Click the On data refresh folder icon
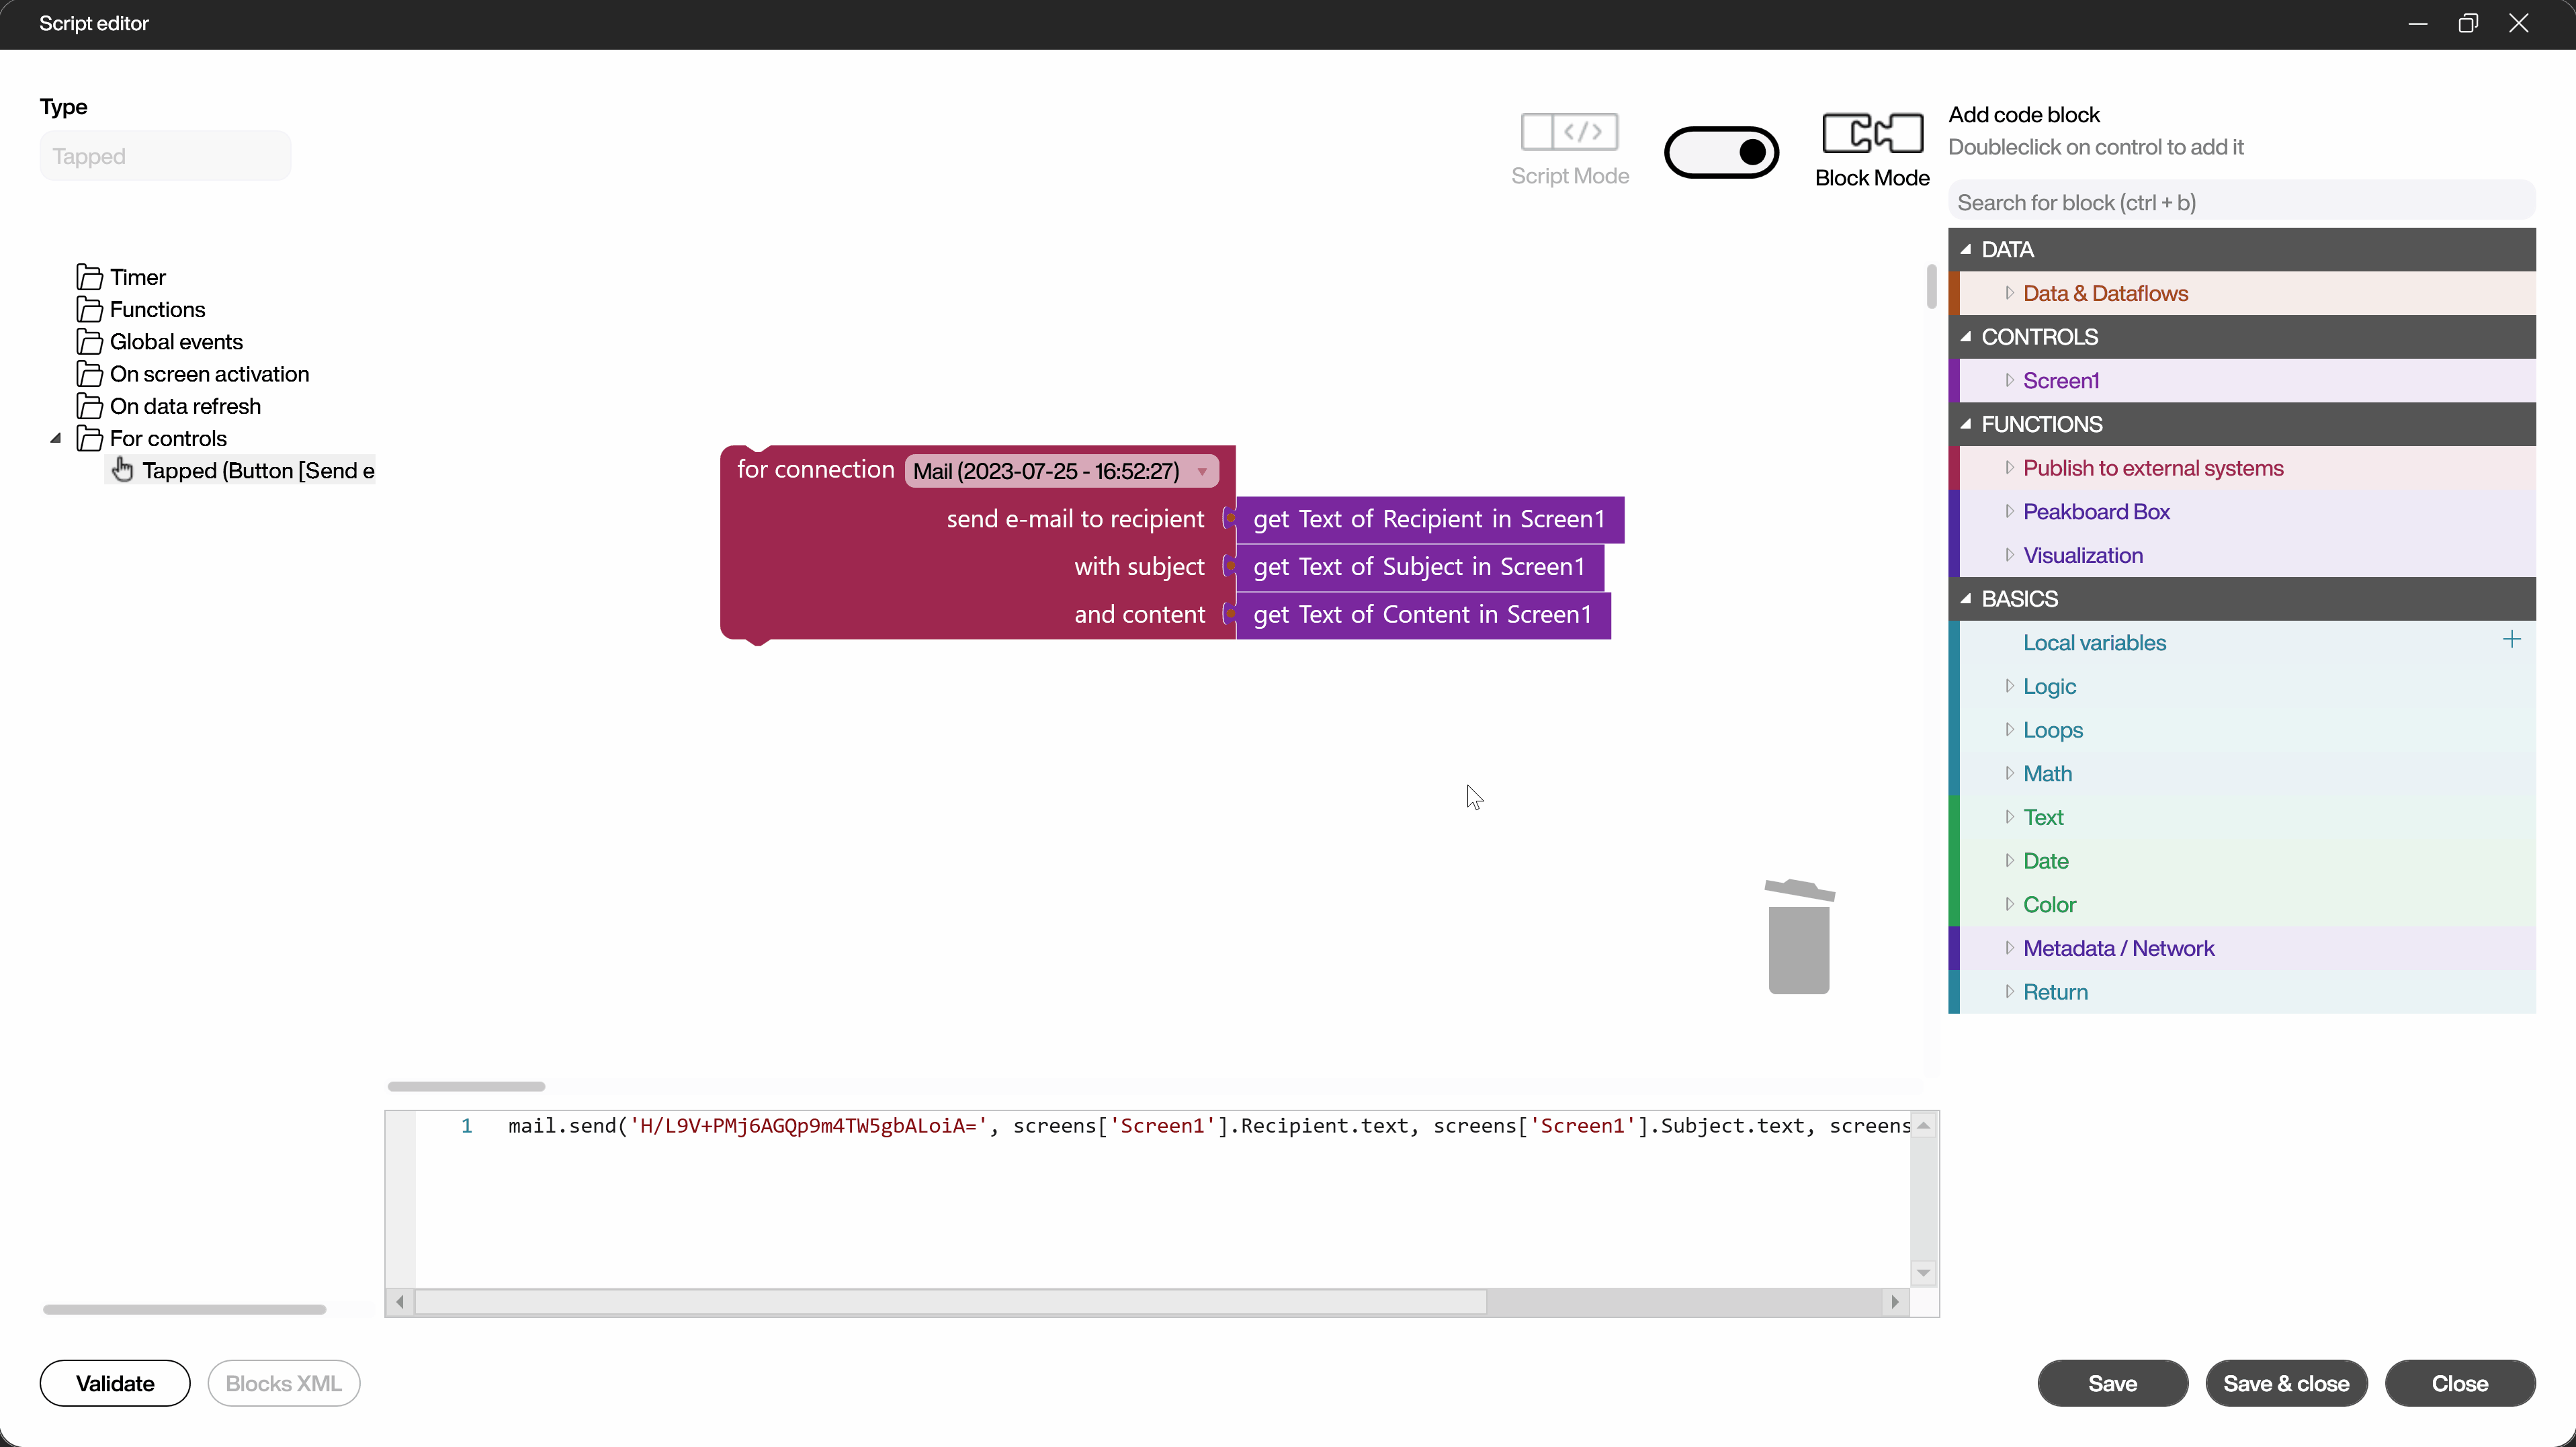The width and height of the screenshot is (2576, 1447). point(89,406)
